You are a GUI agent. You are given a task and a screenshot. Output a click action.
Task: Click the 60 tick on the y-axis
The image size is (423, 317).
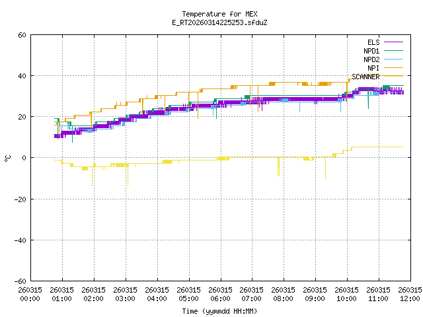[x=22, y=35]
